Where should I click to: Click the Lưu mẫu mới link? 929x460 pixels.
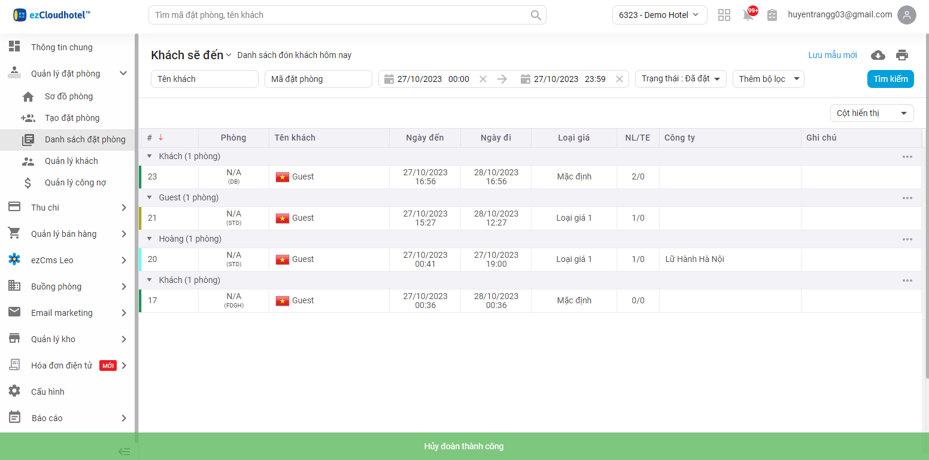pyautogui.click(x=832, y=55)
